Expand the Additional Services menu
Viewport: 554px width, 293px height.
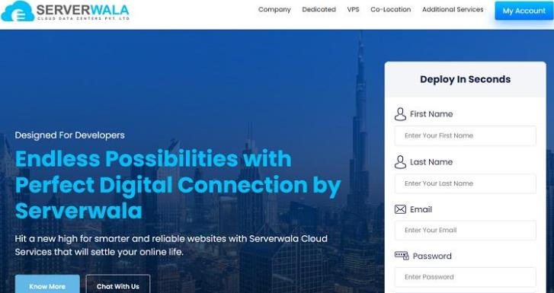(x=453, y=10)
